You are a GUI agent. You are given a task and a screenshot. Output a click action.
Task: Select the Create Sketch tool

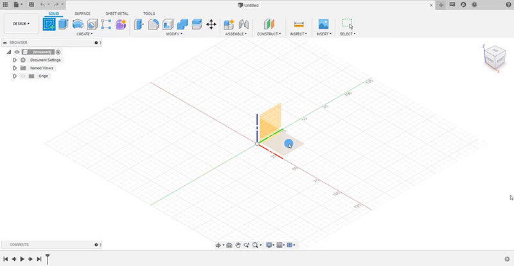[49, 24]
